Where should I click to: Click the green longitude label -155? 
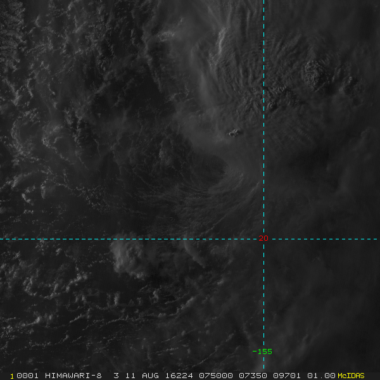262,351
